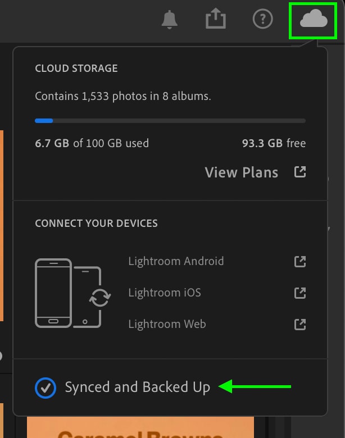345x438 pixels.
Task: Open Lightroom Android link
Action: pyautogui.click(x=176, y=262)
